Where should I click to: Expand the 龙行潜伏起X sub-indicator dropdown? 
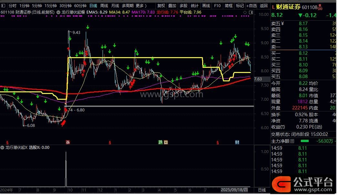(3, 148)
